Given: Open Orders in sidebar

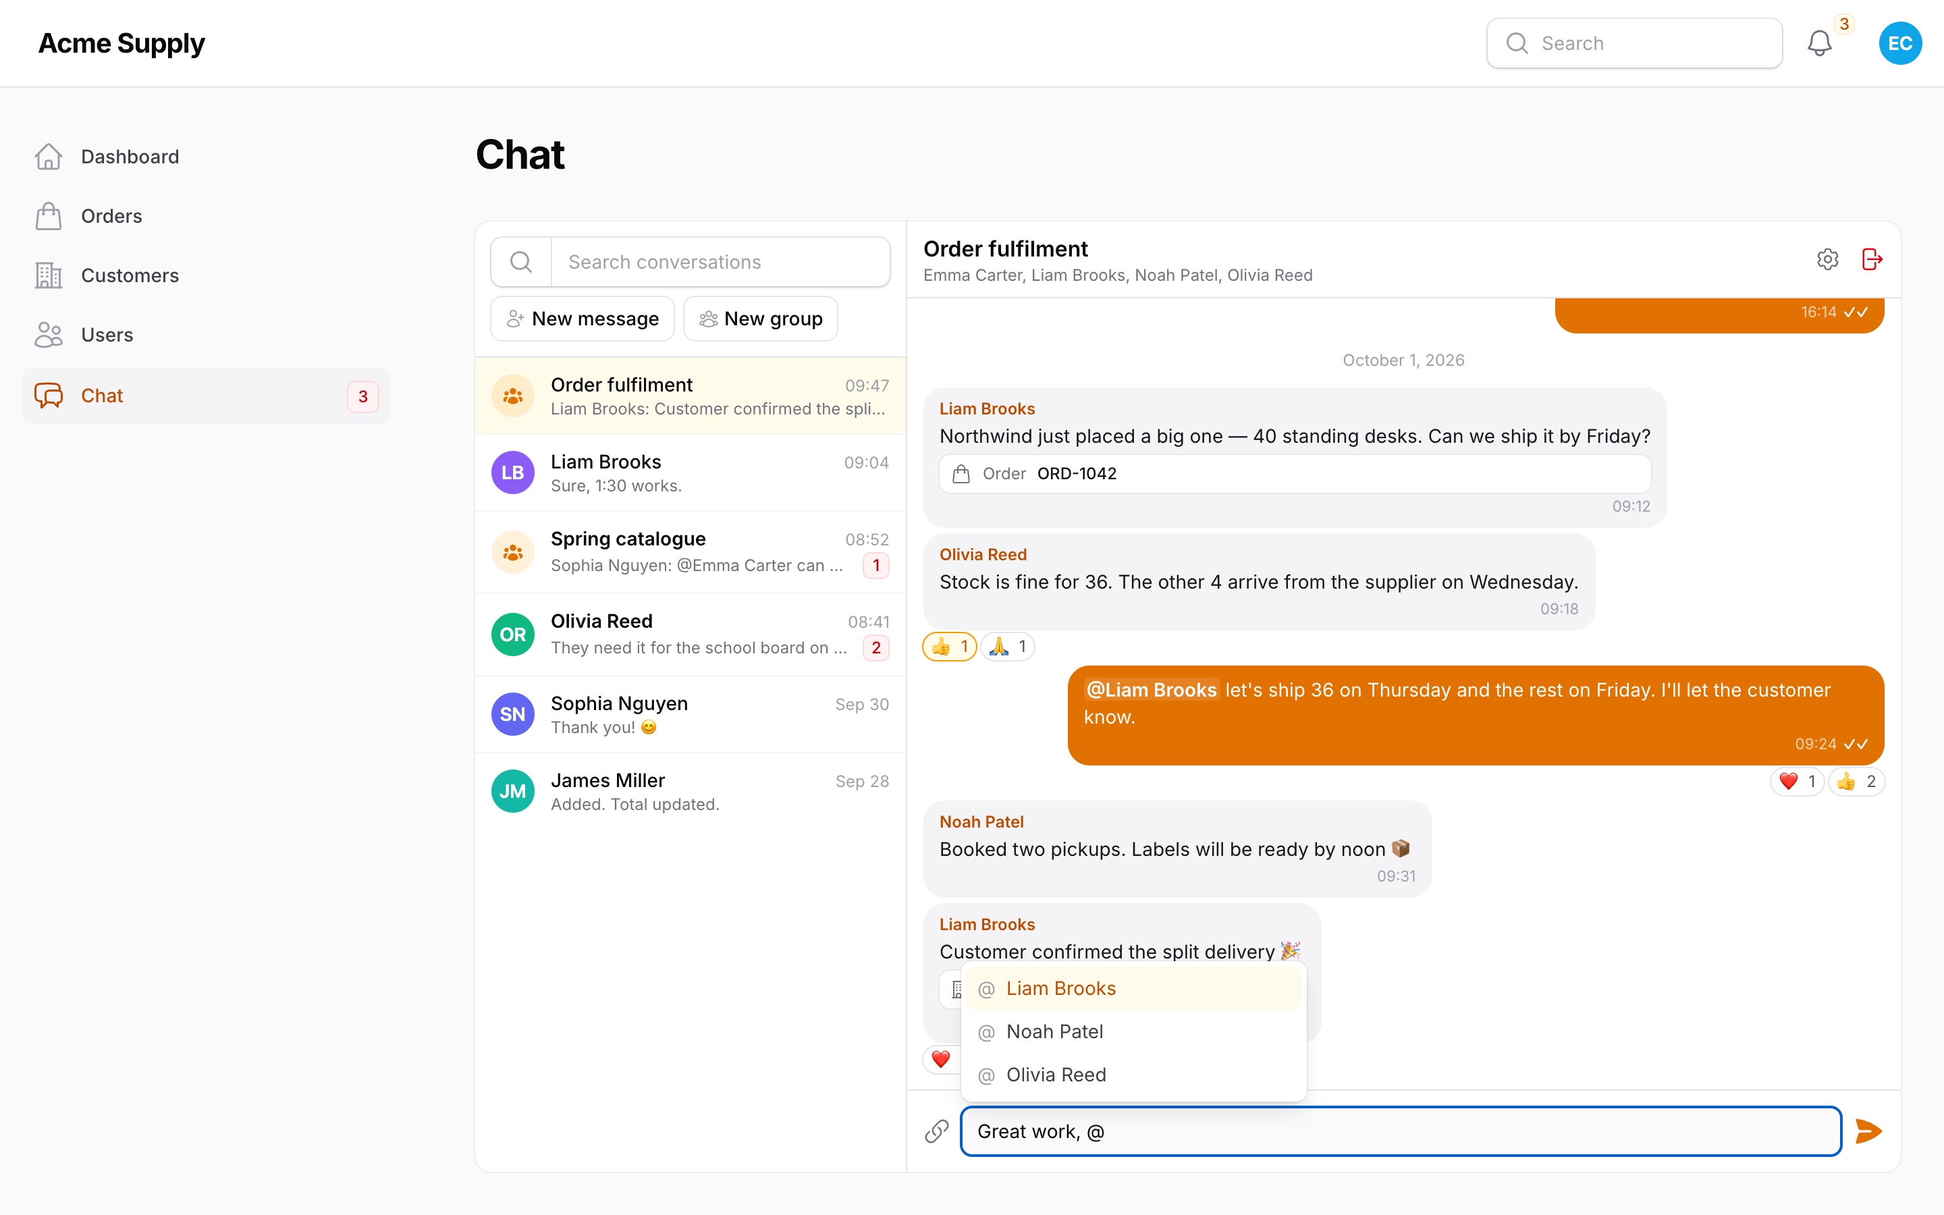Looking at the screenshot, I should (x=206, y=216).
